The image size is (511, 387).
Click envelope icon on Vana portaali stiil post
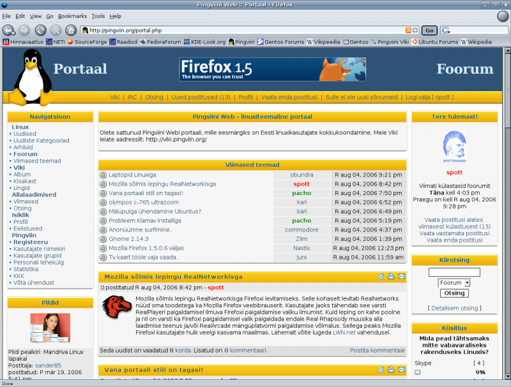[x=402, y=369]
